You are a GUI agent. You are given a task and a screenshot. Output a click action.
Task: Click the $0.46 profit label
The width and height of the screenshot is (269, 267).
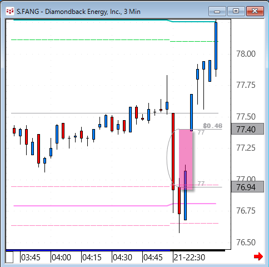coord(212,126)
